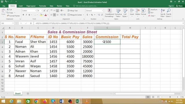Open the Borders dropdown
The height and width of the screenshot is (104, 185).
(x=37, y=15)
